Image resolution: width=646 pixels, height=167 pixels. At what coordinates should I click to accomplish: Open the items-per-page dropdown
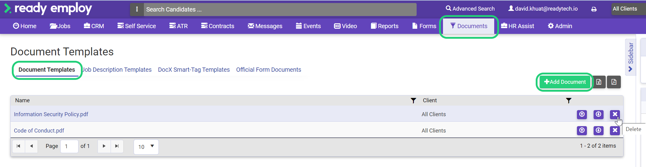click(x=146, y=147)
